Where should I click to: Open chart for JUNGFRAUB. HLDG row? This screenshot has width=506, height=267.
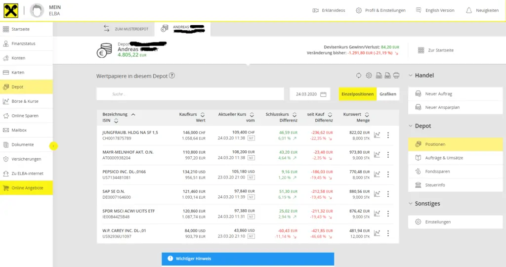click(377, 135)
